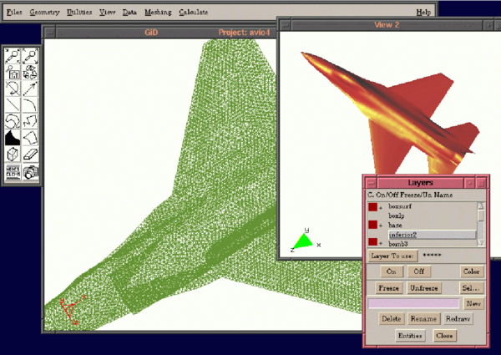The height and width of the screenshot is (355, 501).
Task: Choose the polyline tool icon
Action: pyautogui.click(x=31, y=122)
